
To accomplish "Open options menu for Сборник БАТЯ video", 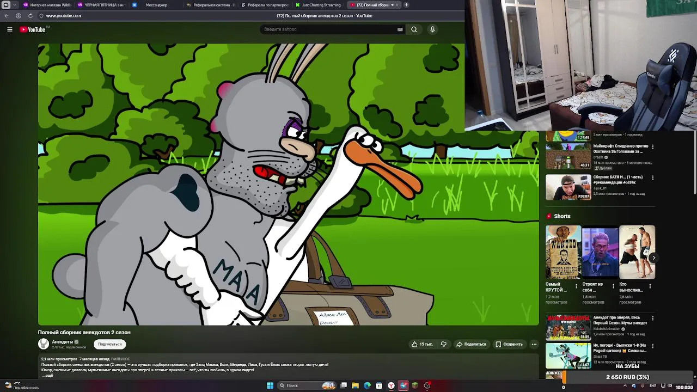I will click(653, 177).
